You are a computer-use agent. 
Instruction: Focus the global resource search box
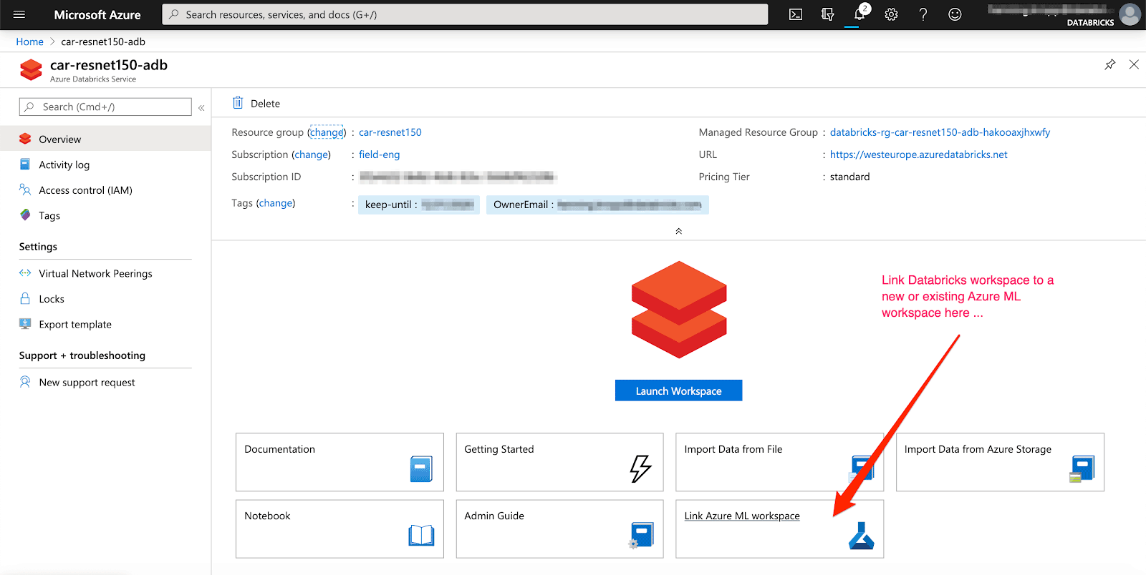tap(466, 14)
